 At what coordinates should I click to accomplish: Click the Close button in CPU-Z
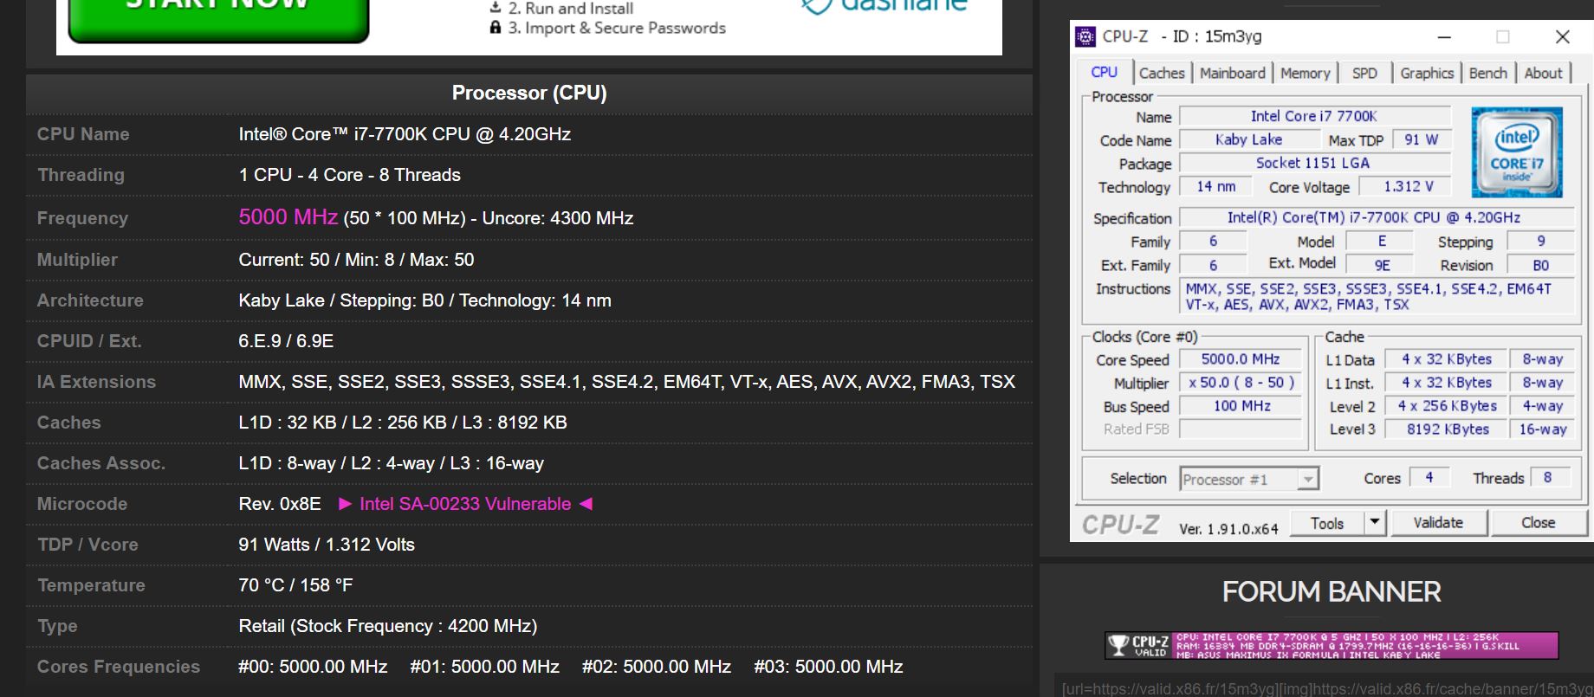1538,523
